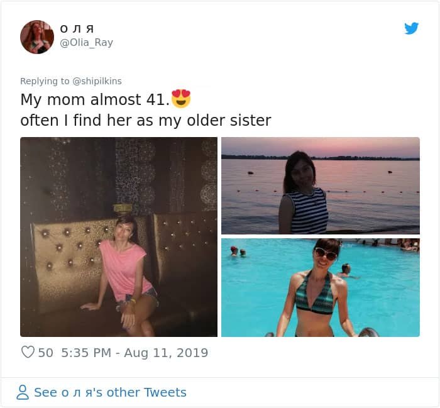Open the @shipilkins mention
The image size is (440, 408).
tap(97, 81)
